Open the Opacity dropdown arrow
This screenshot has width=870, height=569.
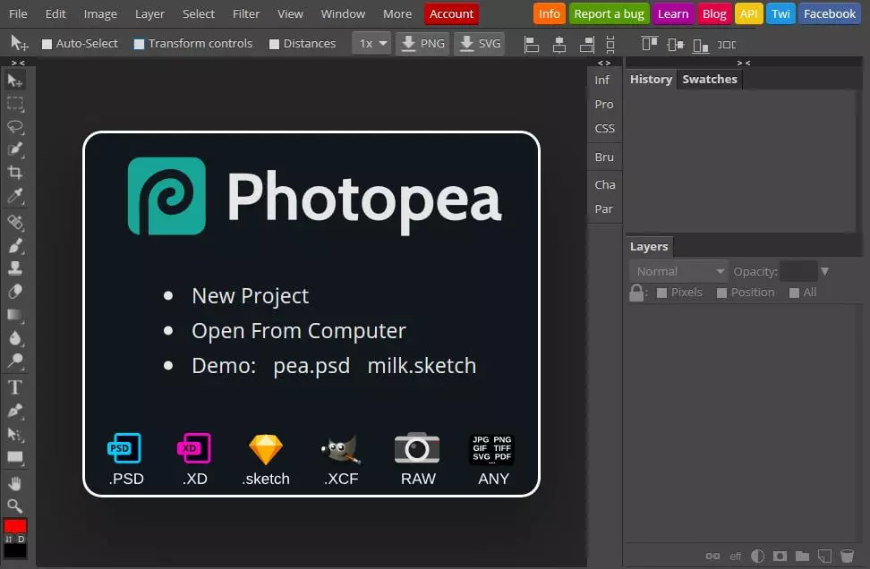825,271
